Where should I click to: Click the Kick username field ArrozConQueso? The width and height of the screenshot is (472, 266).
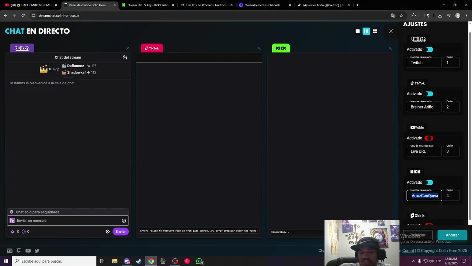point(424,195)
